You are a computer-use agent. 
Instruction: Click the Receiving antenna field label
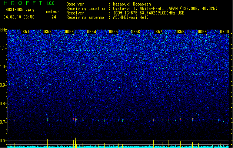point(85,17)
